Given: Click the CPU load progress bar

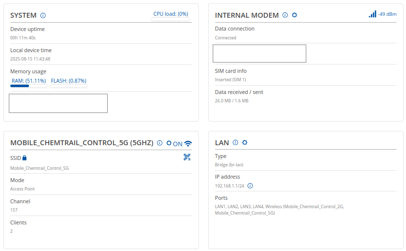Looking at the screenshot, I should coord(171,19).
